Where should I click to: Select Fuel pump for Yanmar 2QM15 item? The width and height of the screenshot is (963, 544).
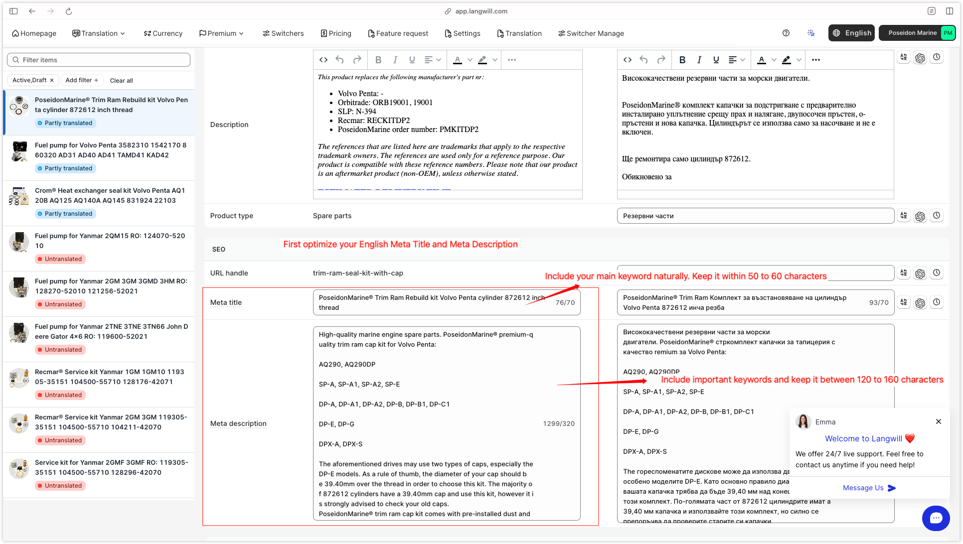[99, 248]
